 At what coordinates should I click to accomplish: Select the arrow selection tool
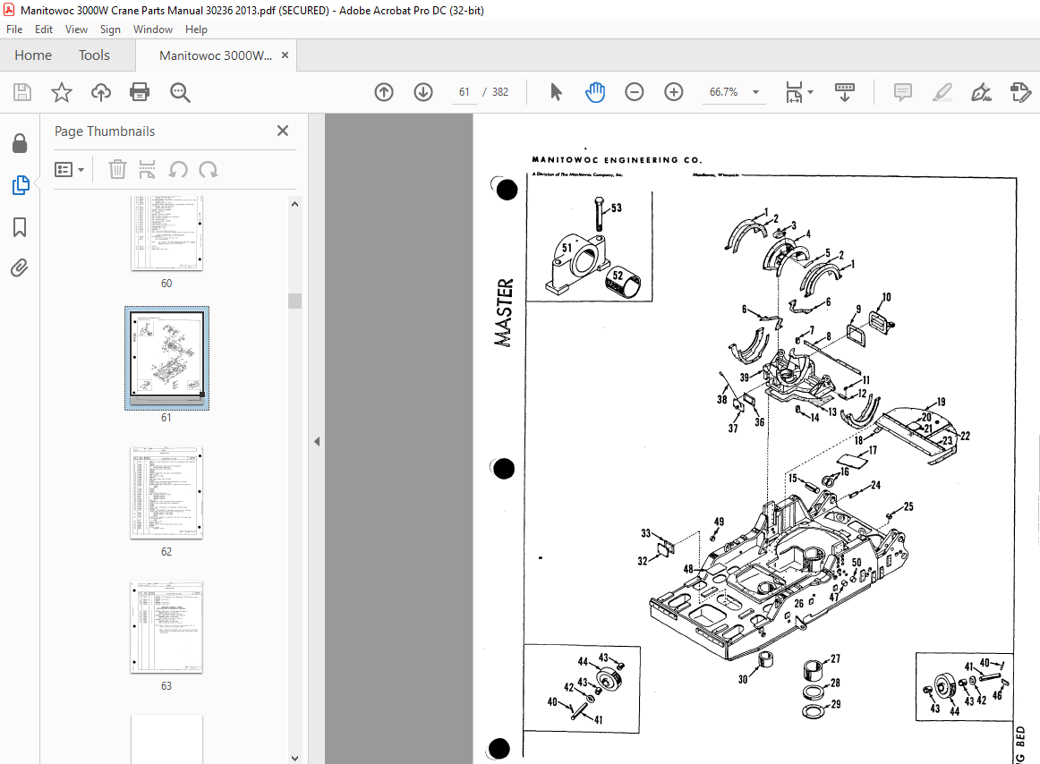pyautogui.click(x=556, y=92)
